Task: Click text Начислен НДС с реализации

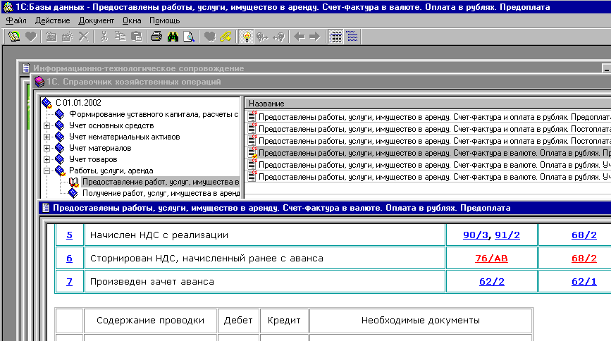Action: (x=159, y=235)
